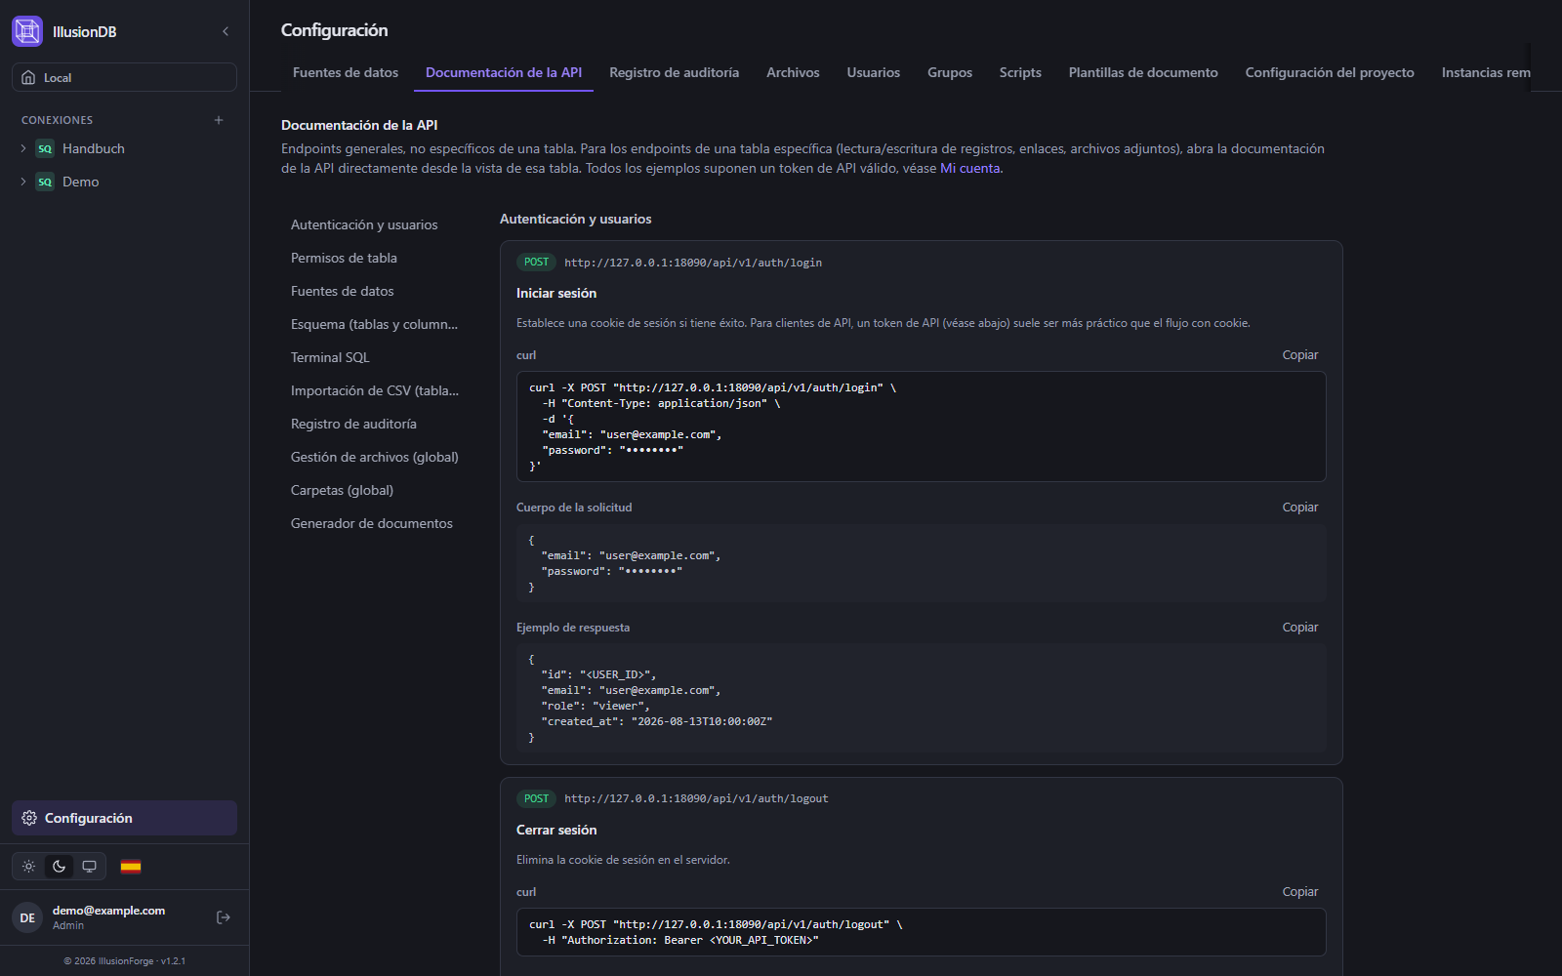
Task: Open the Fuentes de datos tab
Action: tap(346, 72)
